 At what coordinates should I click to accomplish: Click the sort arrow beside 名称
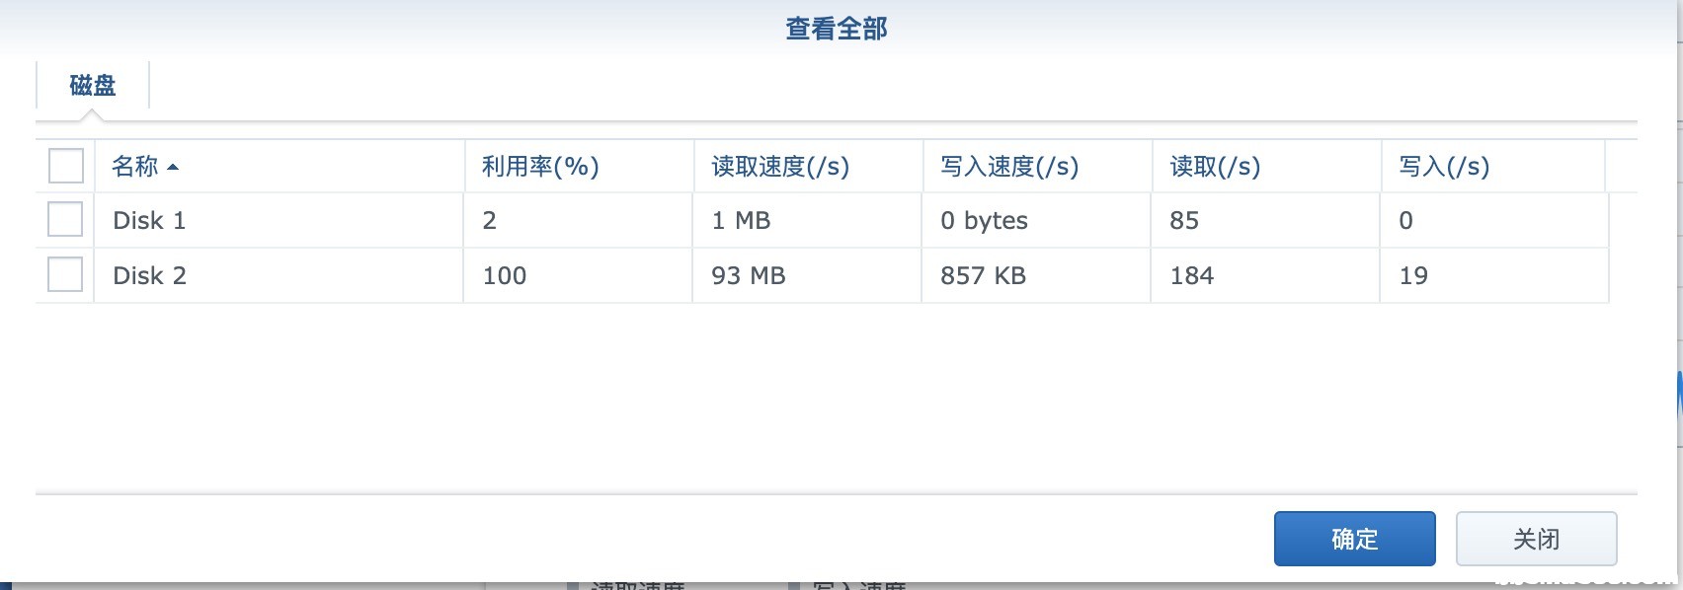[173, 167]
